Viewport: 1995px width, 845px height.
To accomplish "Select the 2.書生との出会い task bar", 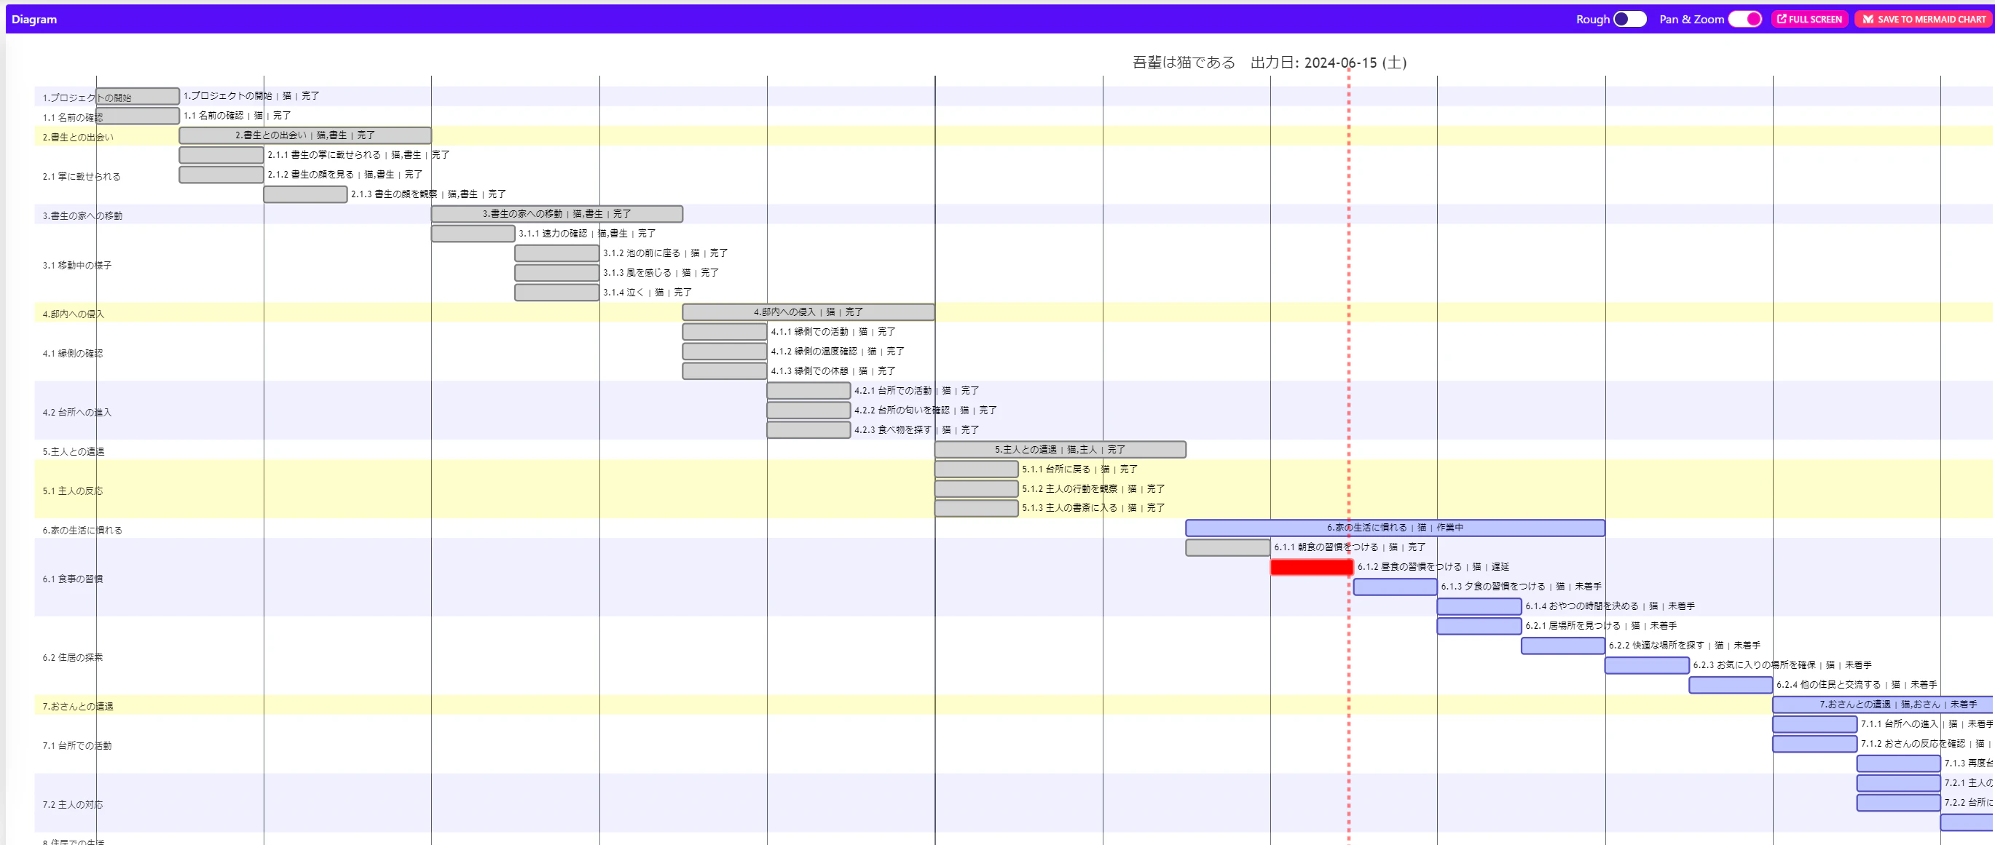I will (x=304, y=135).
